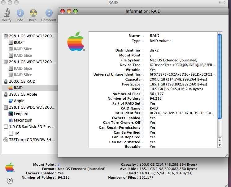The height and width of the screenshot is (187, 231).
Task: Select the first RAID Slice of the second disk
Action: 23,68
